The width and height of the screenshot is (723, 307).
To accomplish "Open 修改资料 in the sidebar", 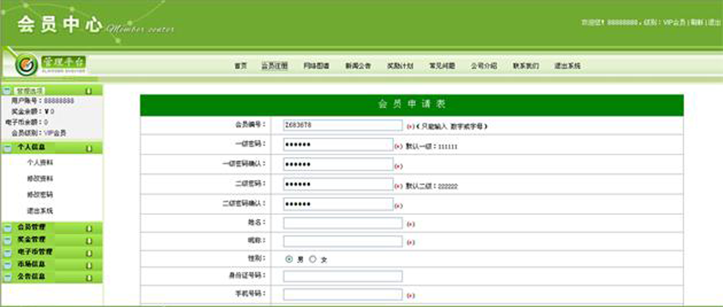I will (40, 179).
